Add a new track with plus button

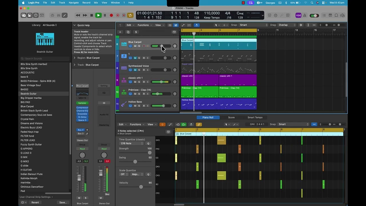click(x=120, y=32)
